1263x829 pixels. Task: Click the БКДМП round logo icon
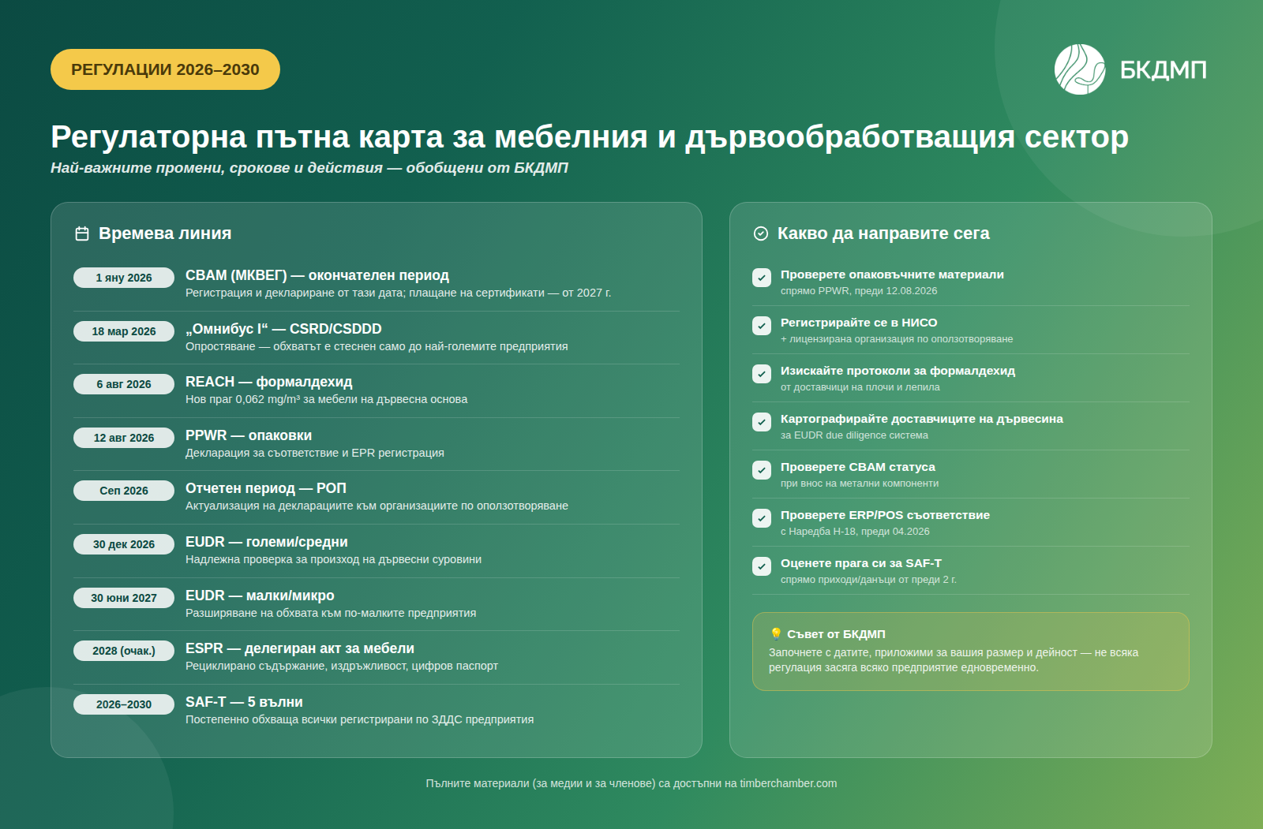click(1080, 69)
